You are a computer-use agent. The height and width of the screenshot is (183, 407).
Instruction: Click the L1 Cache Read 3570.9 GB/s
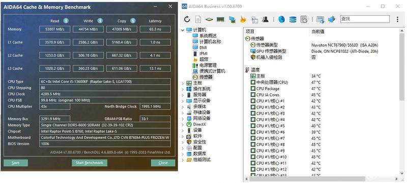coord(54,42)
